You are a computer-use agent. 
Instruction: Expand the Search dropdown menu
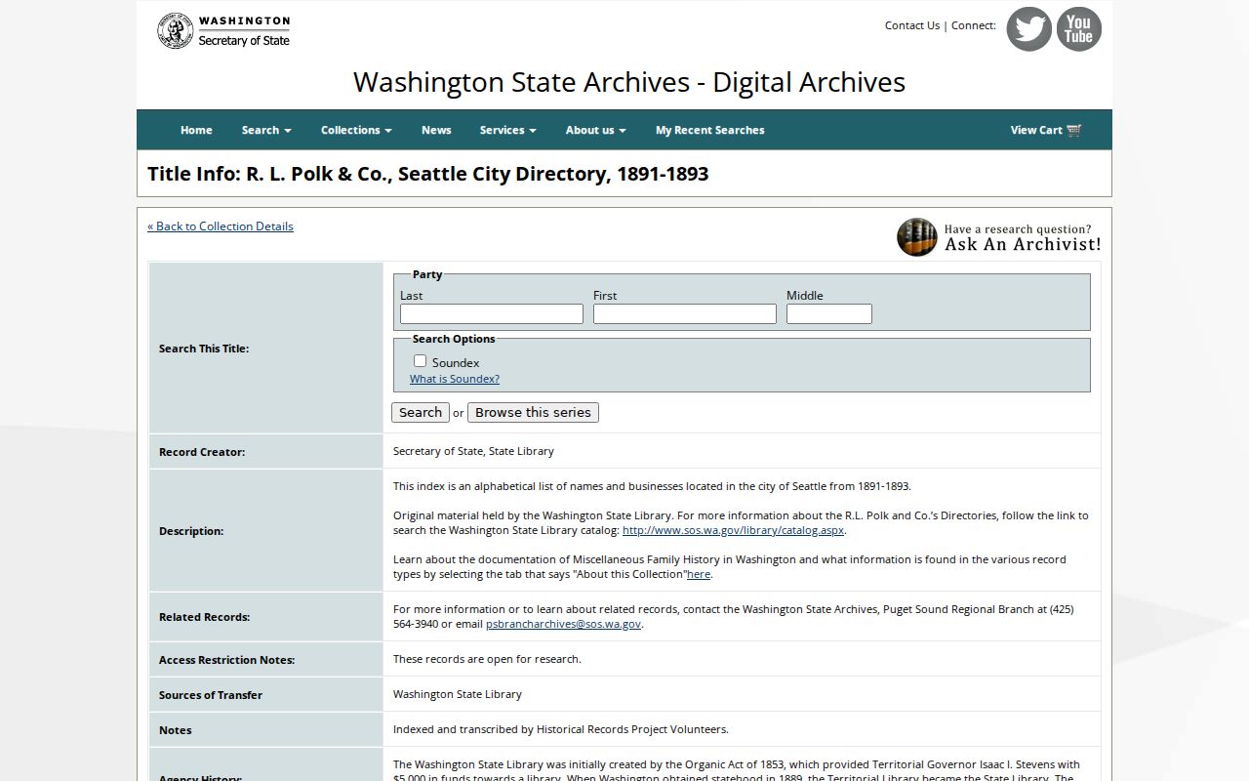click(x=266, y=130)
